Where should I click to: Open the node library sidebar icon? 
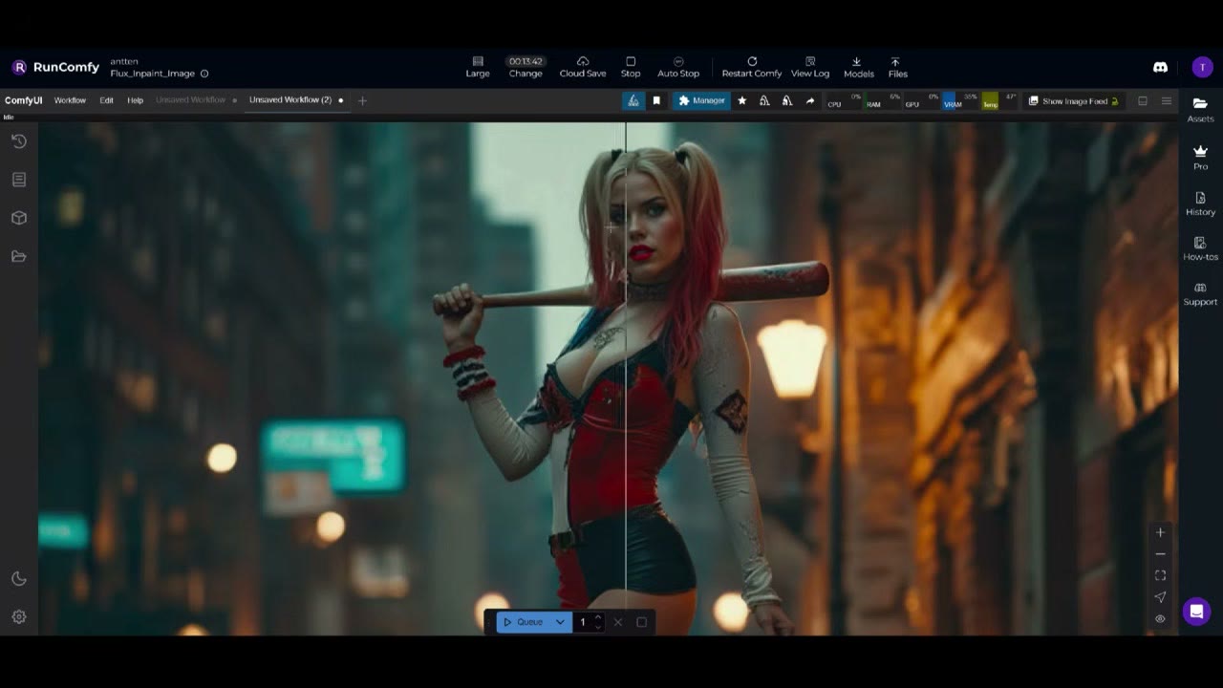point(18,180)
